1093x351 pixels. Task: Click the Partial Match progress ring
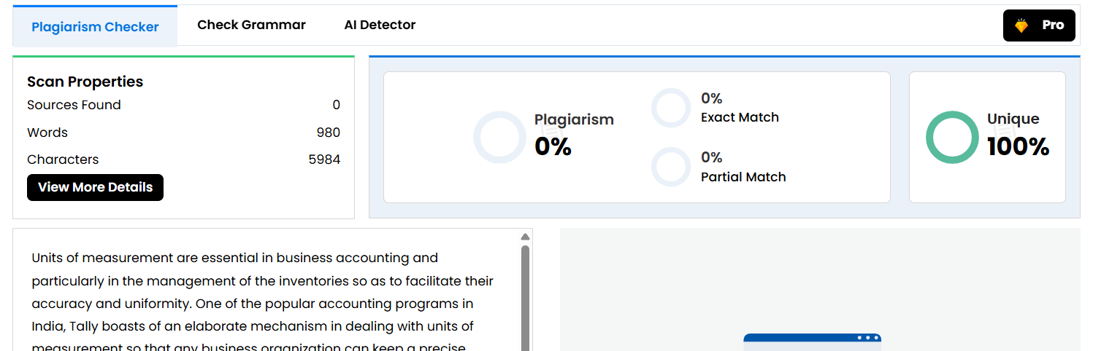tap(670, 167)
